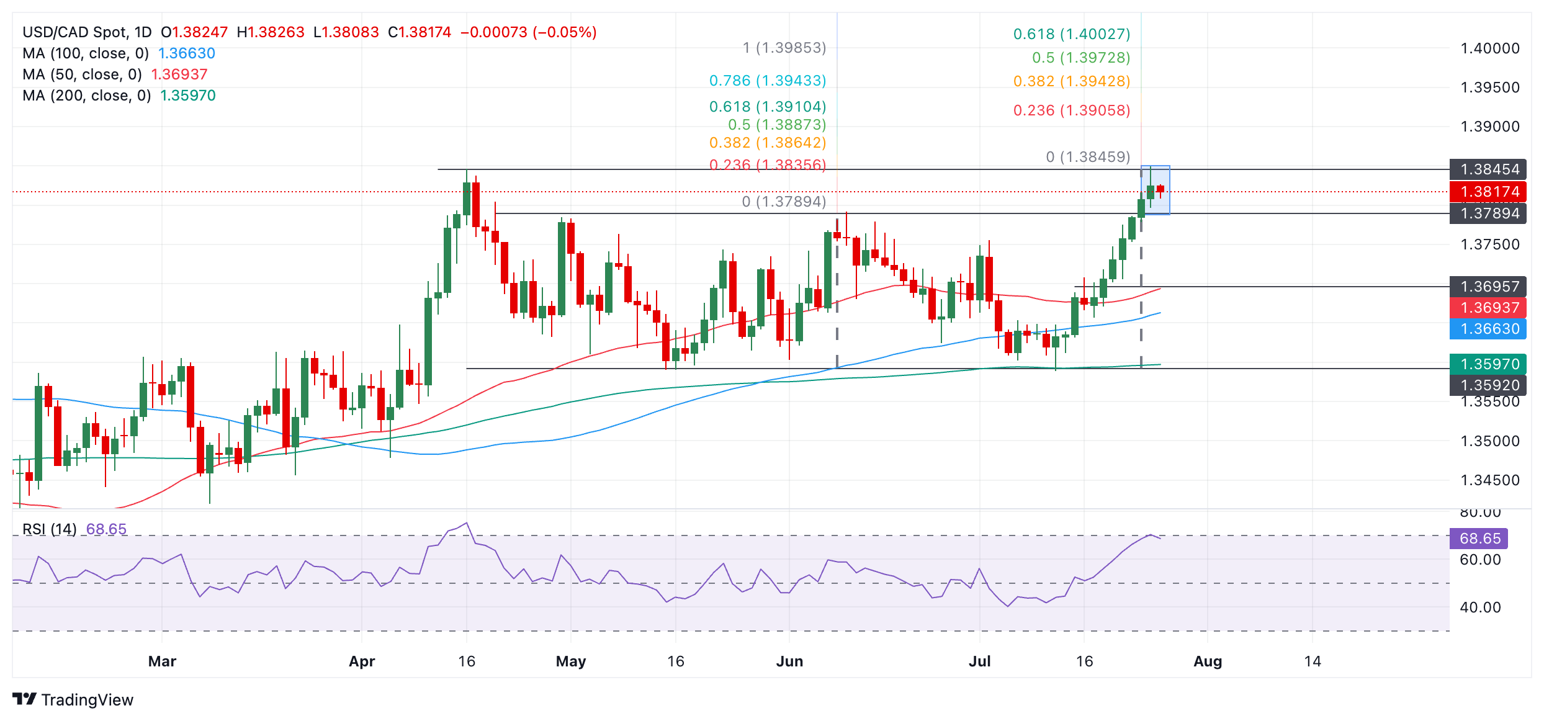This screenshot has width=1544, height=721.
Task: Click the USD/CAD Spot, 1D title
Action: (x=87, y=32)
